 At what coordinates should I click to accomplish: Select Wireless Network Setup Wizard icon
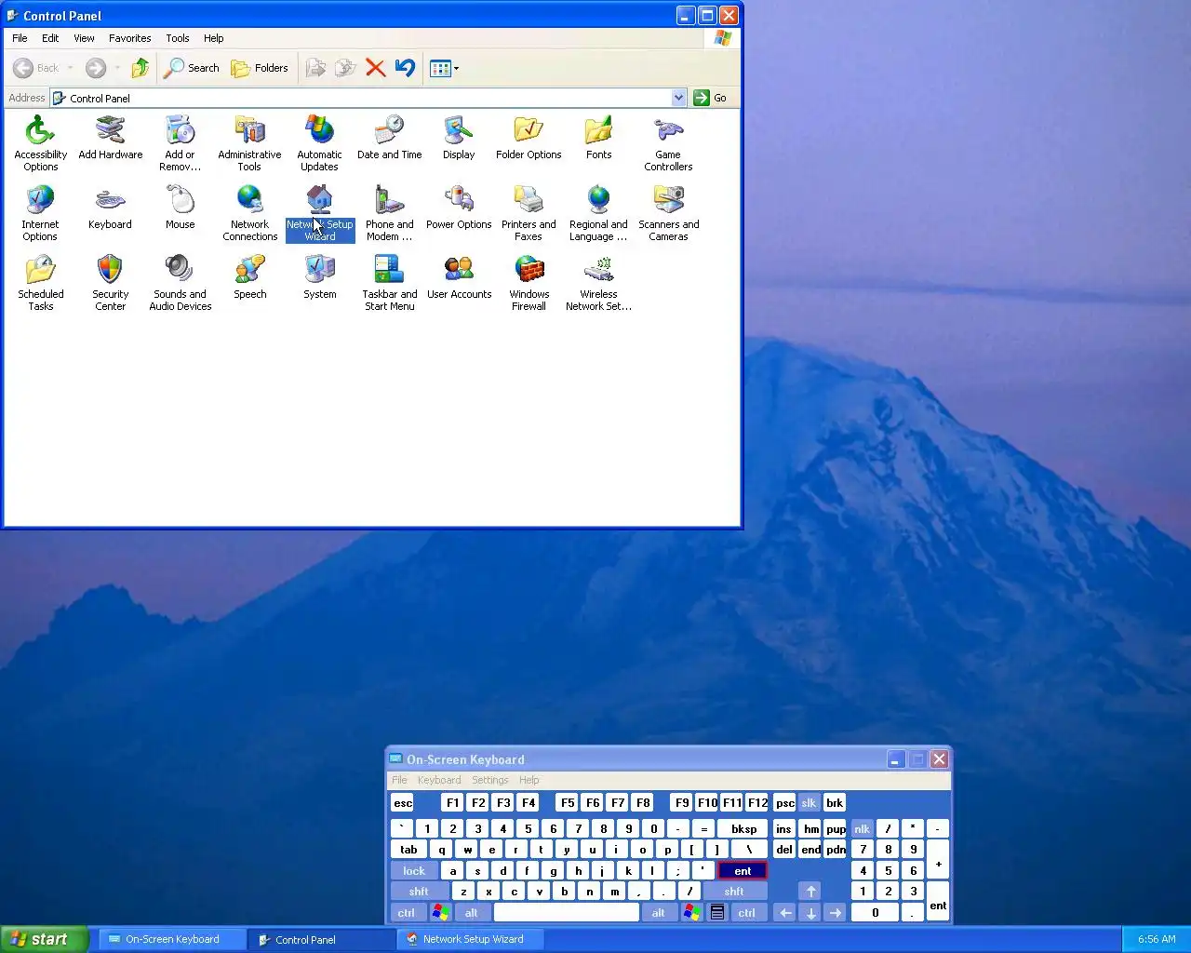coord(598,282)
